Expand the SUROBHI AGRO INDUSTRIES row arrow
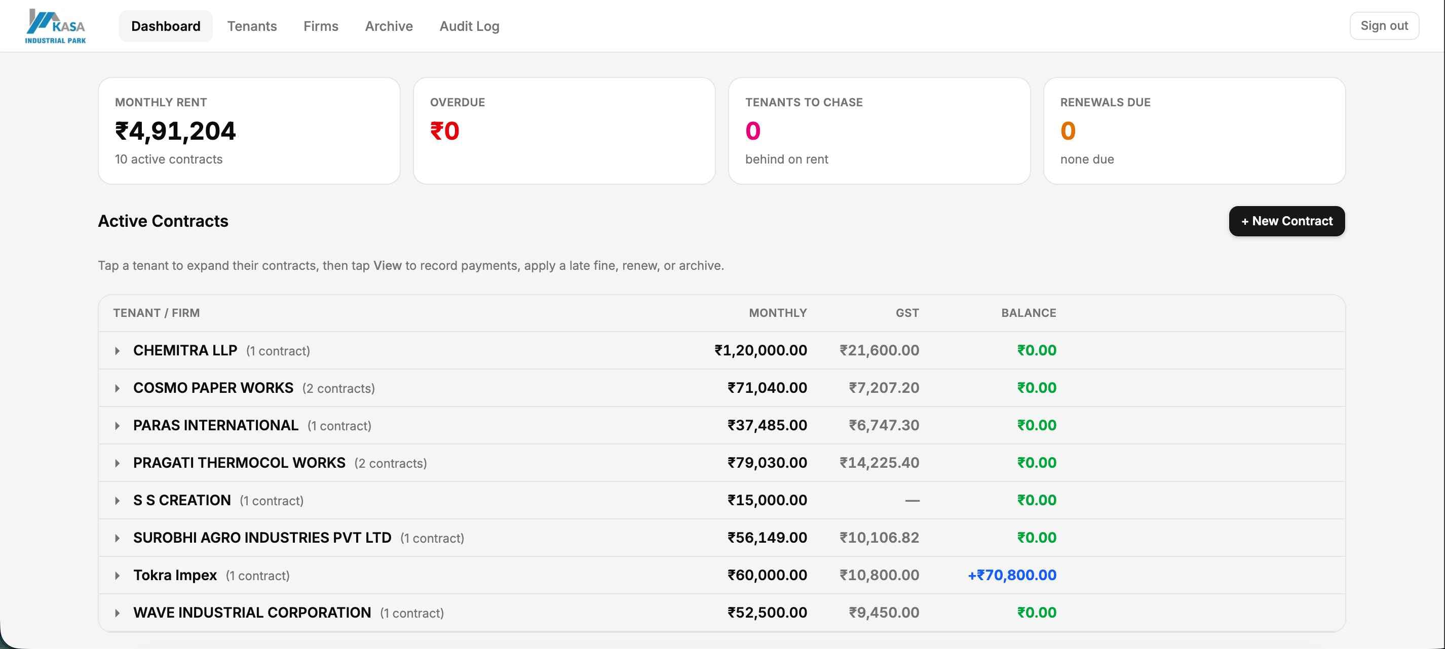Image resolution: width=1445 pixels, height=649 pixels. (x=117, y=539)
